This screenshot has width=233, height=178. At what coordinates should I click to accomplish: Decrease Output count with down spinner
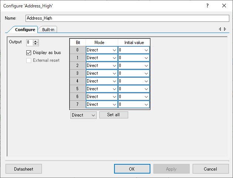36,44
